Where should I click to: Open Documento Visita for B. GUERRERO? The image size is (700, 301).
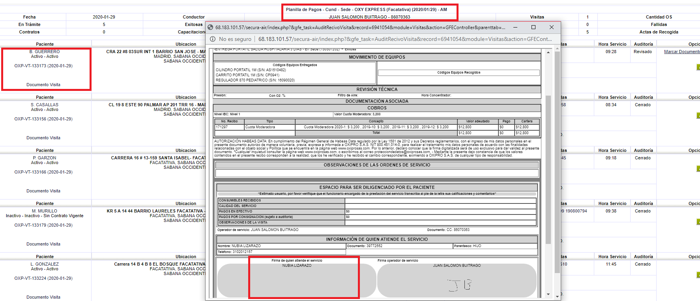[x=43, y=85]
